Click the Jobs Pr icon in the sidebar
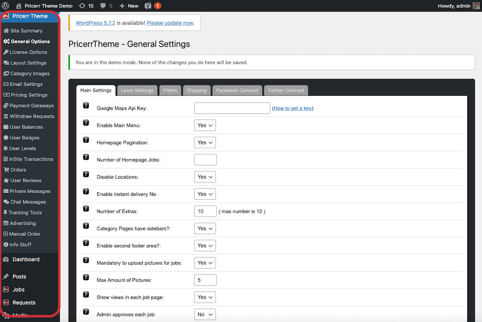The width and height of the screenshot is (482, 322). (x=6, y=289)
